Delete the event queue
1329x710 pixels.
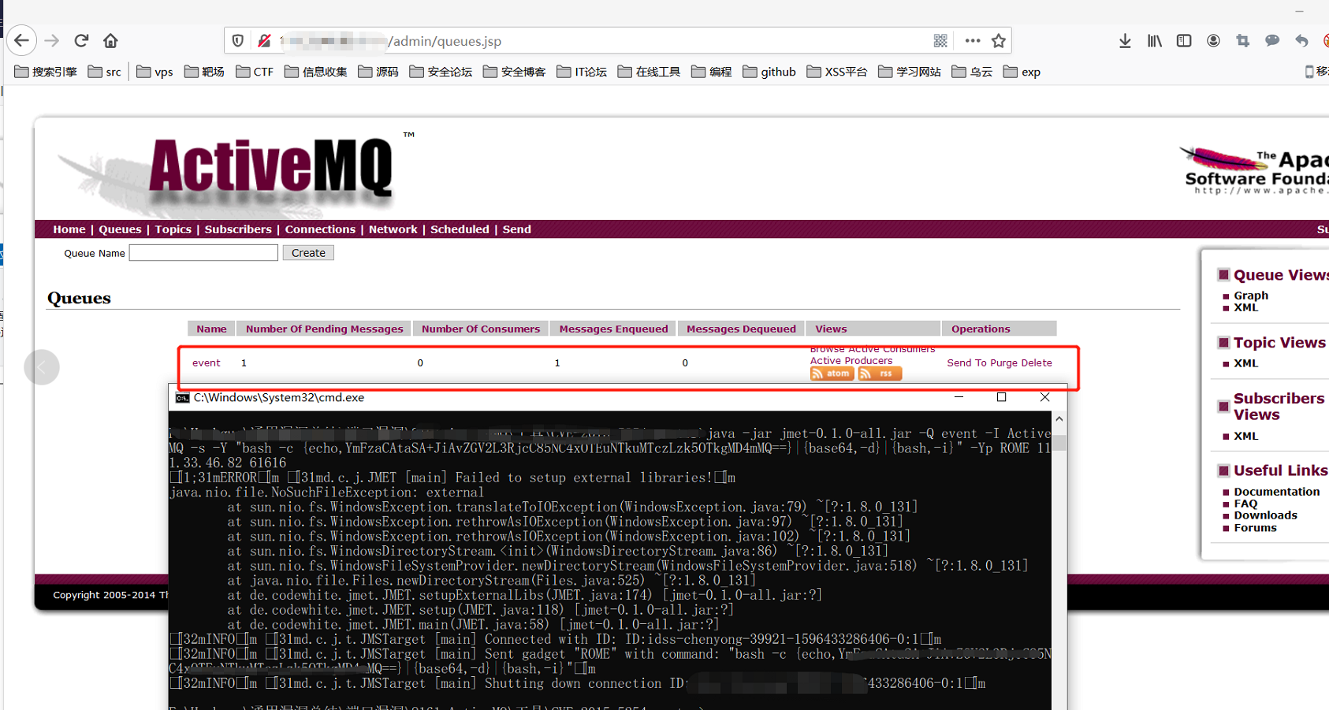point(1037,363)
